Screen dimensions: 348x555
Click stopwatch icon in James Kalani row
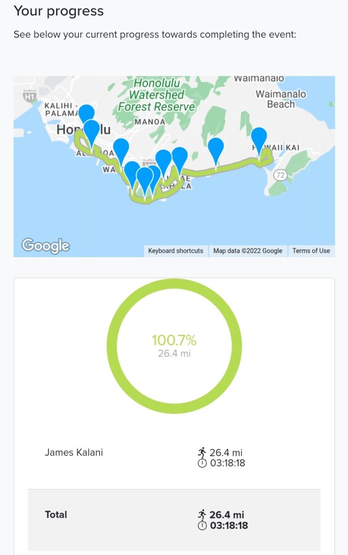tap(202, 462)
